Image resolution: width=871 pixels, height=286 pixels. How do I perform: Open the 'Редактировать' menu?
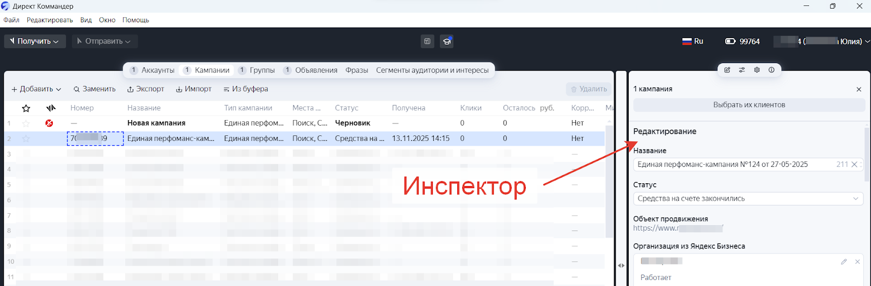tap(50, 20)
